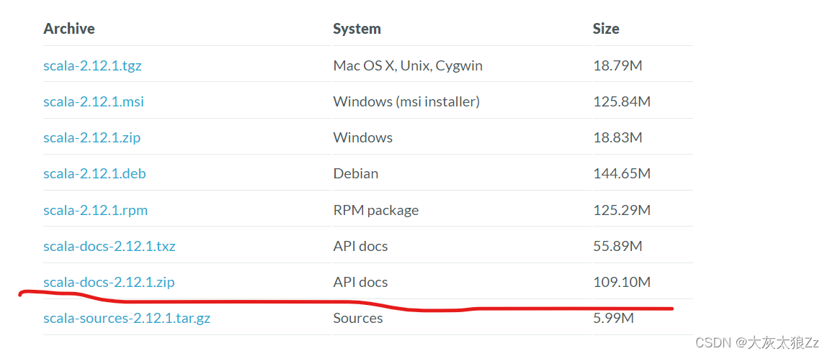Select the scala-2.12.1.rpm link
This screenshot has width=830, height=356.
pyautogui.click(x=95, y=210)
